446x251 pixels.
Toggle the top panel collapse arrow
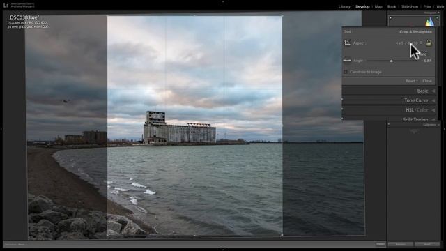point(223,1)
